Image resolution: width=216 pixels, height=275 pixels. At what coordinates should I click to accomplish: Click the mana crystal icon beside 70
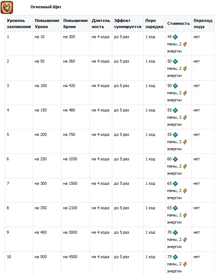[x=175, y=232]
